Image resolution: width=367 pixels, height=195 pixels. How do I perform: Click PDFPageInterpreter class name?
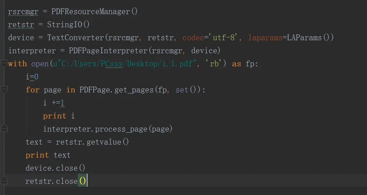(108, 51)
